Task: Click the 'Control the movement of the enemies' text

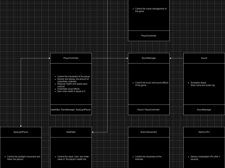Action: pyautogui.click(x=148, y=158)
